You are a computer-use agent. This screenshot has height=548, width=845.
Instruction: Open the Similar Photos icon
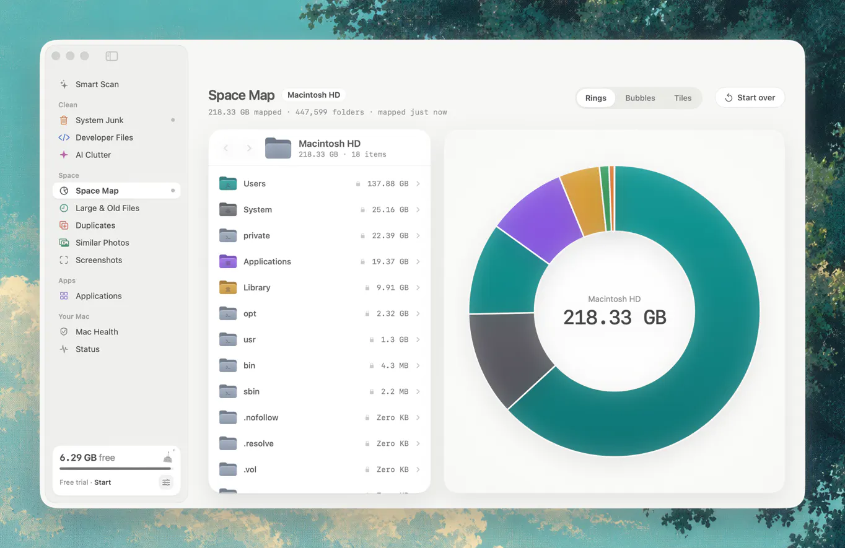64,243
